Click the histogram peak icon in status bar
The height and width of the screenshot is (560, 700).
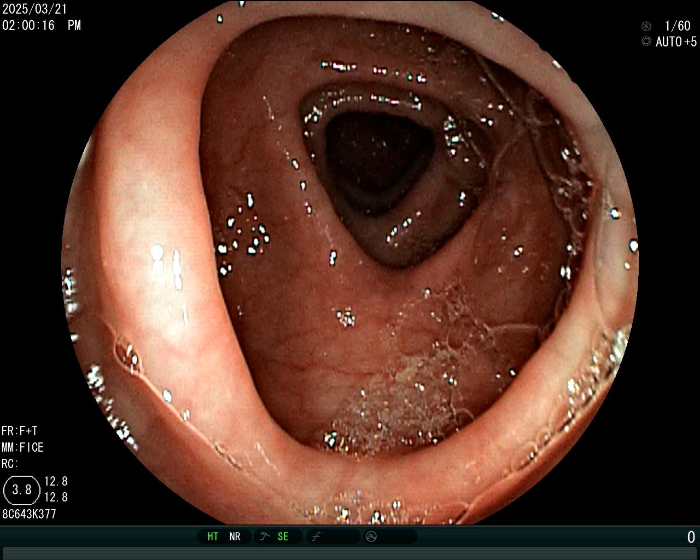pos(371,536)
